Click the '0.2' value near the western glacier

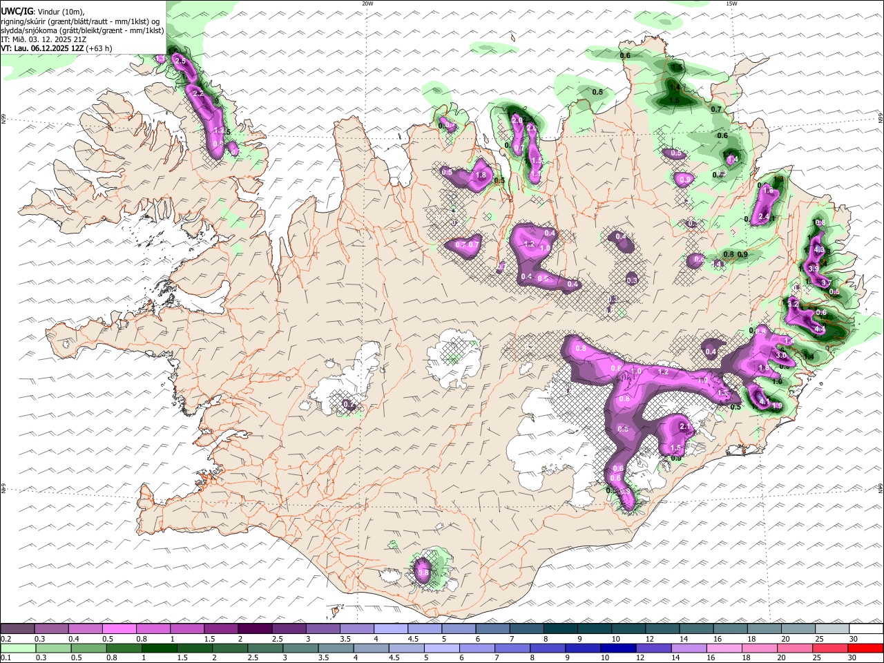[349, 404]
